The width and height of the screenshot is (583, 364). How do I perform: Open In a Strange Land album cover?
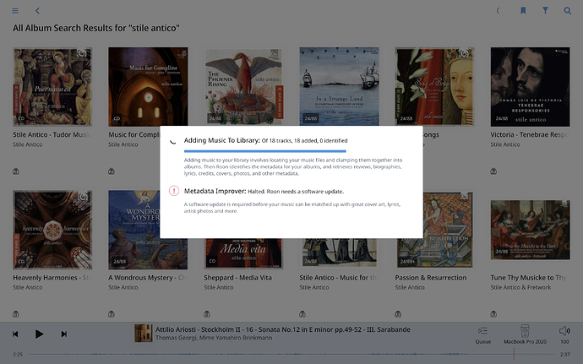point(339,87)
